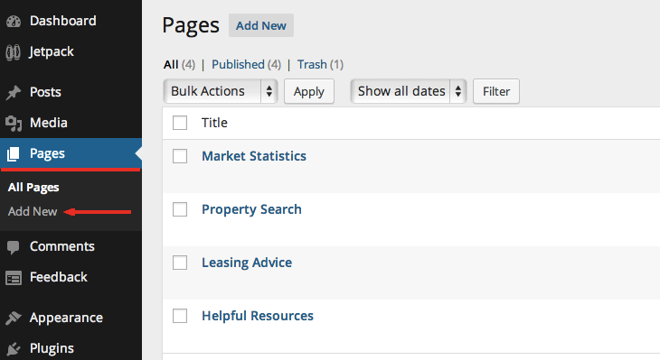660x360 pixels.
Task: Click the Pages stacked-sheets icon
Action: tap(14, 154)
